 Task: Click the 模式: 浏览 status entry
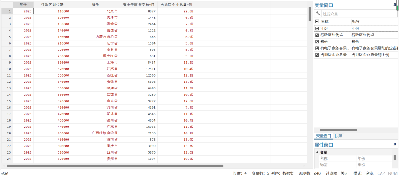[x=363, y=173]
